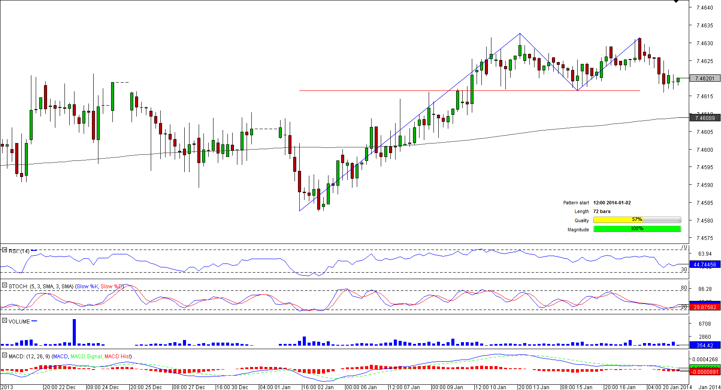The width and height of the screenshot is (721, 390).
Task: Close the RSI (14) indicator panel
Action: 4,250
